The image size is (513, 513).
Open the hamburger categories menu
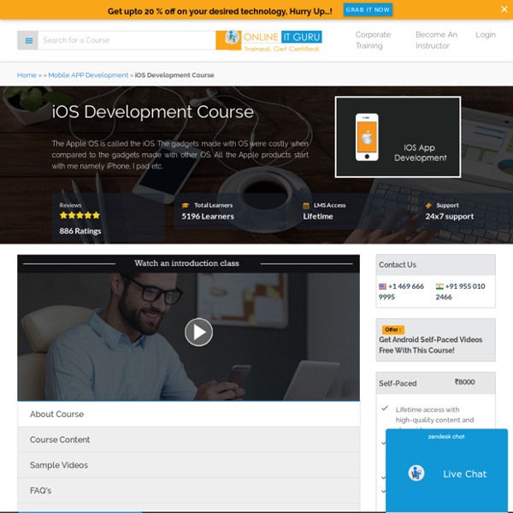28,40
